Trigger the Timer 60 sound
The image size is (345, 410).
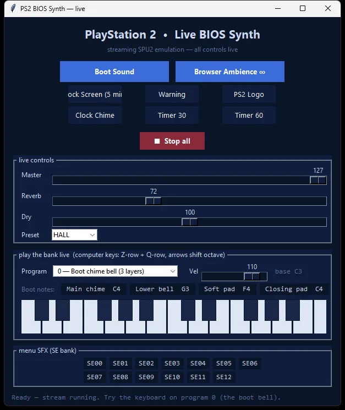pos(249,116)
